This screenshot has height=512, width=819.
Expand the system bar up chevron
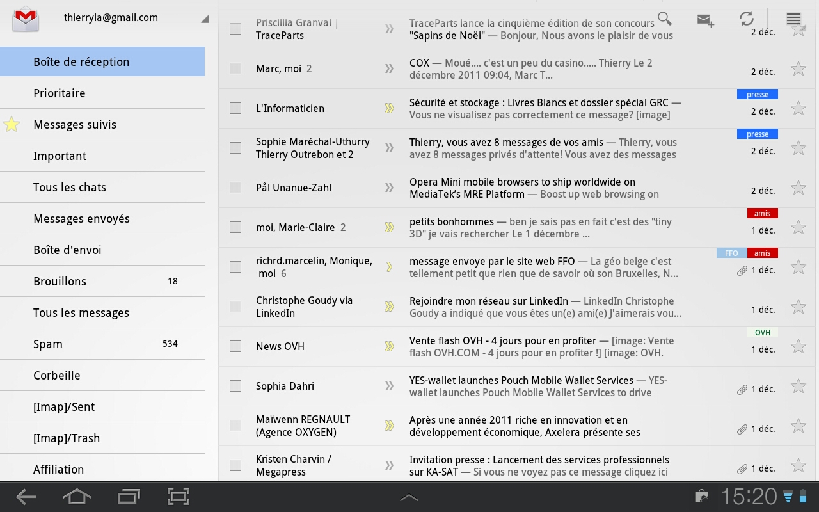click(x=409, y=497)
